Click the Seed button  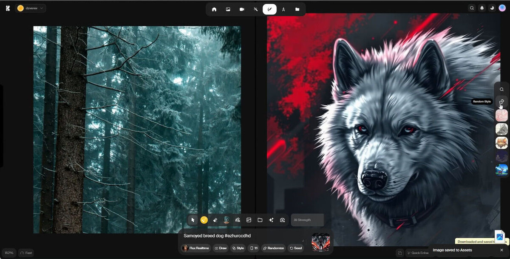tap(296, 248)
